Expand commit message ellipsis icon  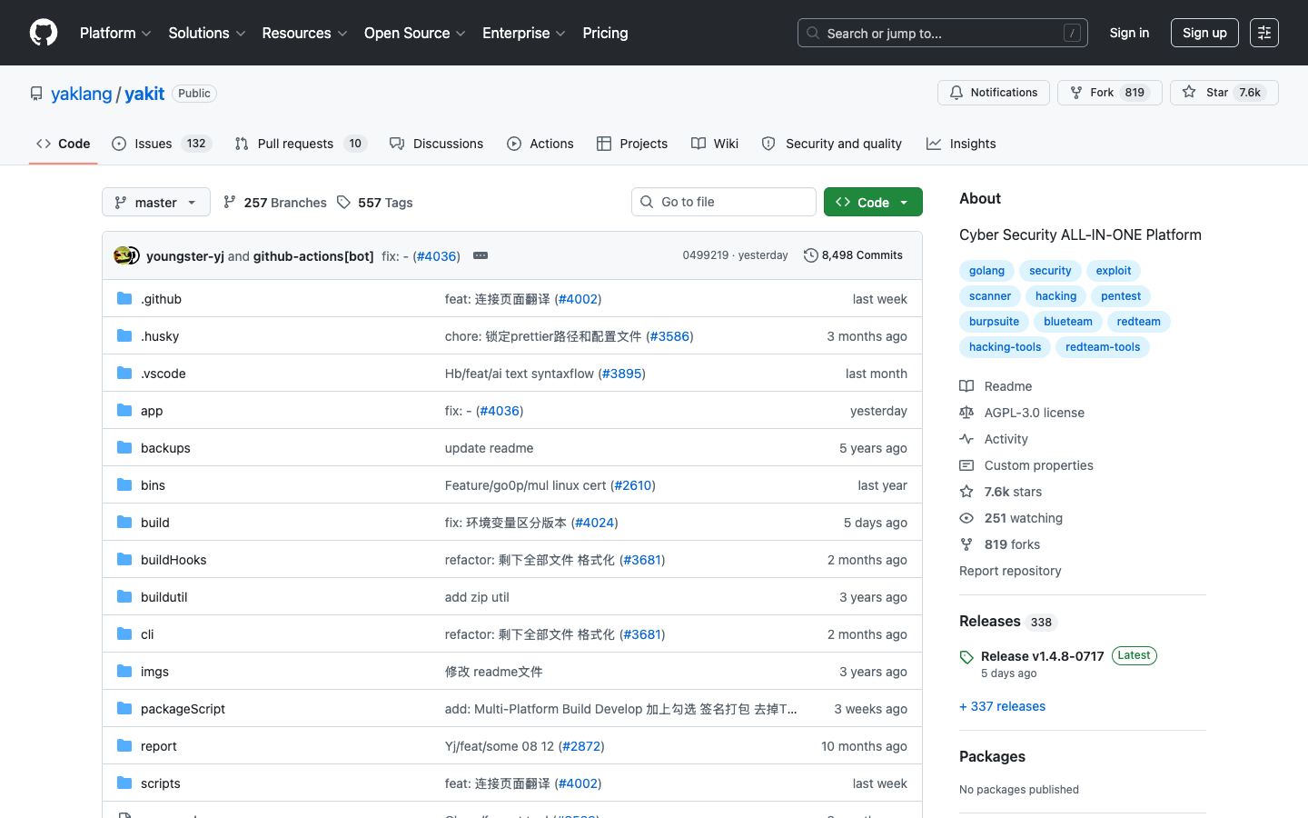pyautogui.click(x=481, y=255)
